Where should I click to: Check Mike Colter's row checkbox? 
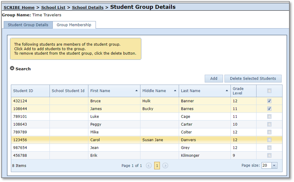coord(269,132)
